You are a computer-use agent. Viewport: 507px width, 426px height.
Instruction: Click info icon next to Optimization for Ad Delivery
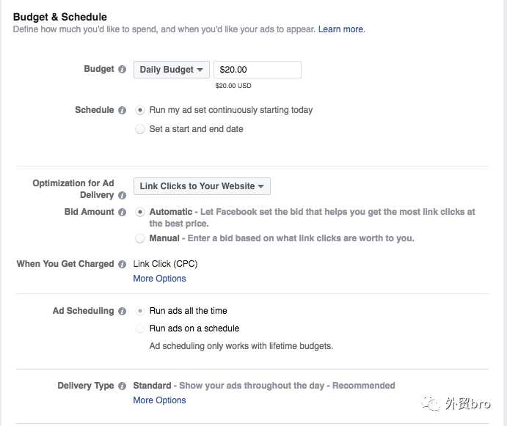click(x=122, y=196)
